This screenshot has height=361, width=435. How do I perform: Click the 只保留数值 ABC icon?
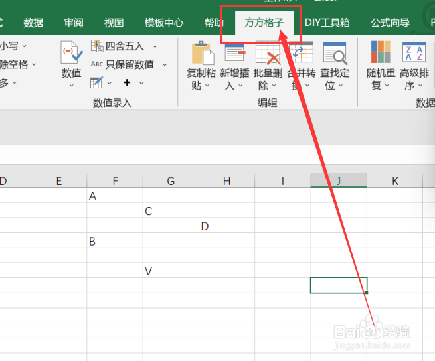97,64
